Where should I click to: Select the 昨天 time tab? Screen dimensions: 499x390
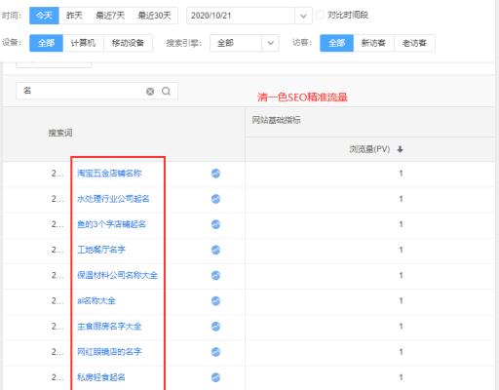74,16
